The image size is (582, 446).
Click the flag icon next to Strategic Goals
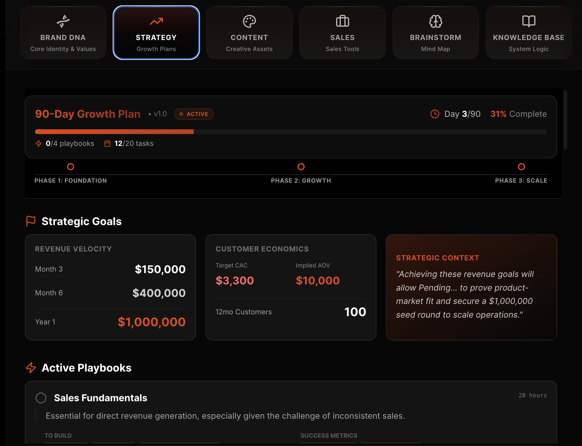click(31, 221)
